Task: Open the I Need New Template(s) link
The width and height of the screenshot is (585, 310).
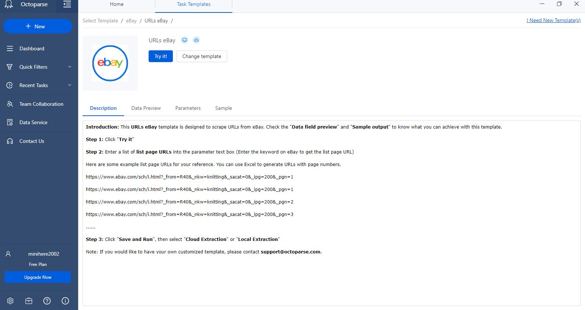Action: click(x=553, y=21)
